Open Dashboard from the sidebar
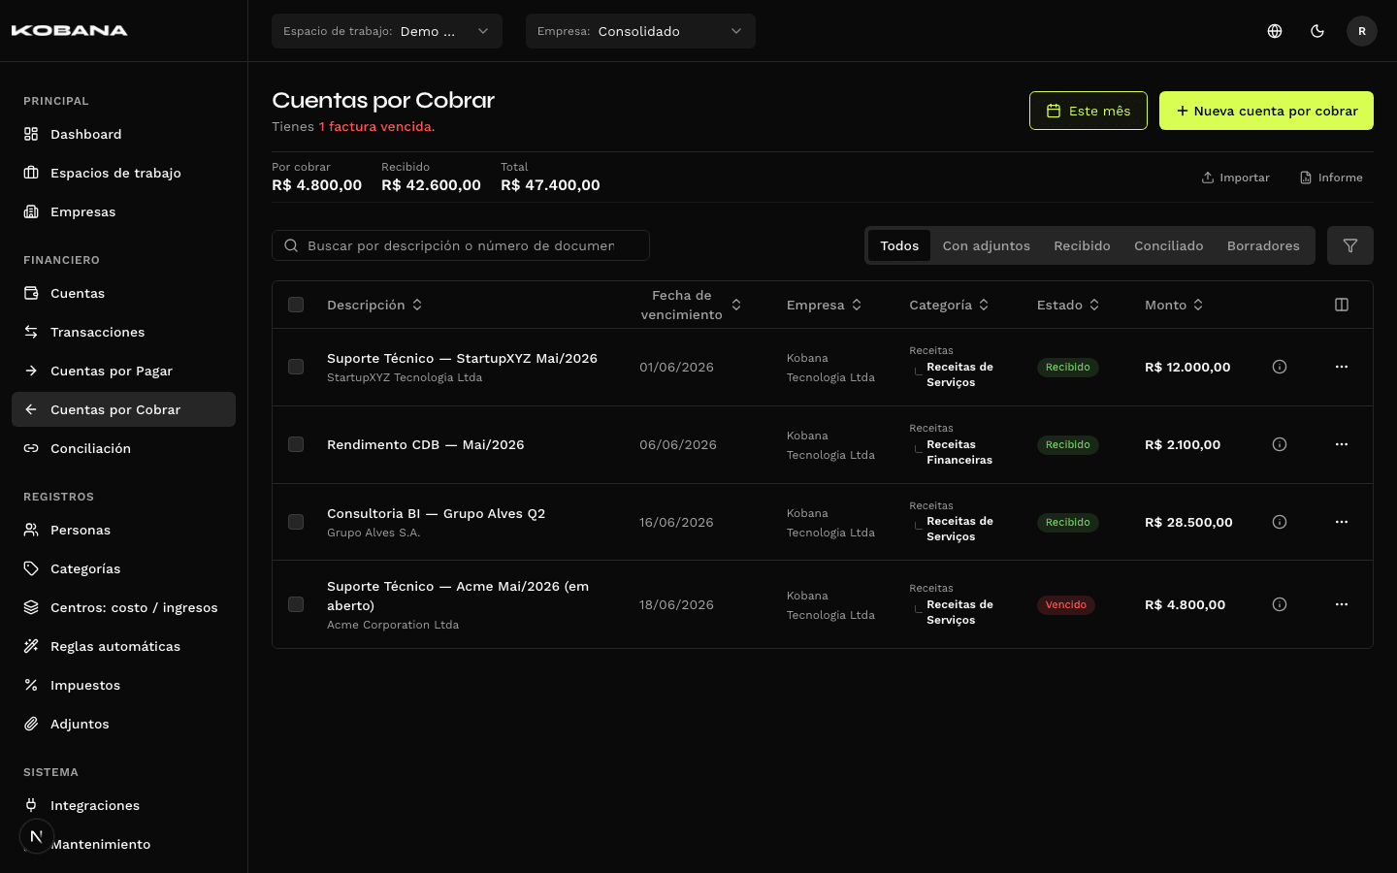This screenshot has width=1397, height=873. coord(123,134)
